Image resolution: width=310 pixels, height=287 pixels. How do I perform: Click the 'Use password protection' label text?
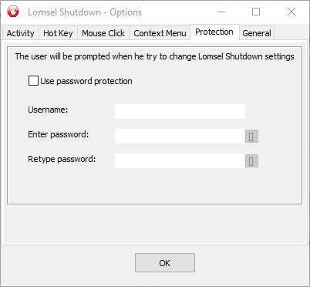(86, 81)
